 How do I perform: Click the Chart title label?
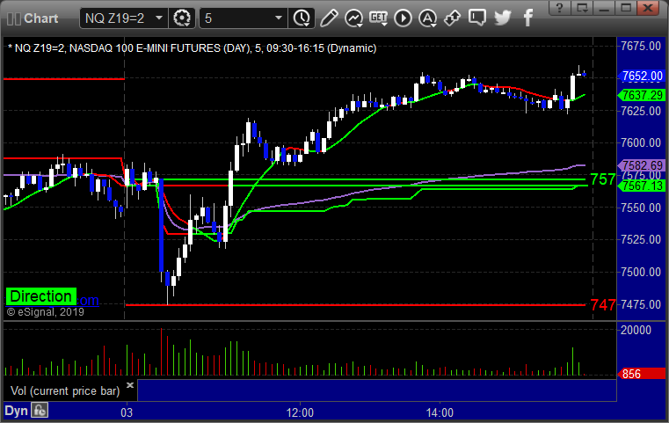41,18
